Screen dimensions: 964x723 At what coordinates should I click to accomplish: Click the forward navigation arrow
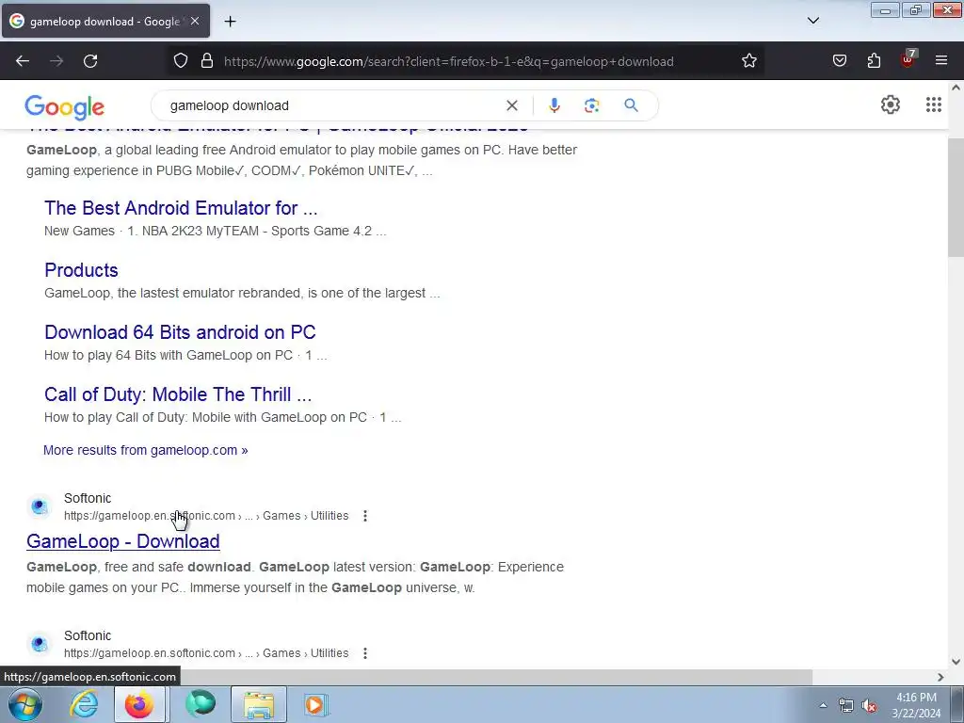[56, 61]
